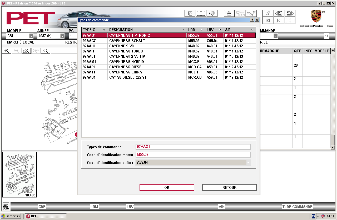
Task: Open the Démarrer start menu
Action: click(x=11, y=216)
